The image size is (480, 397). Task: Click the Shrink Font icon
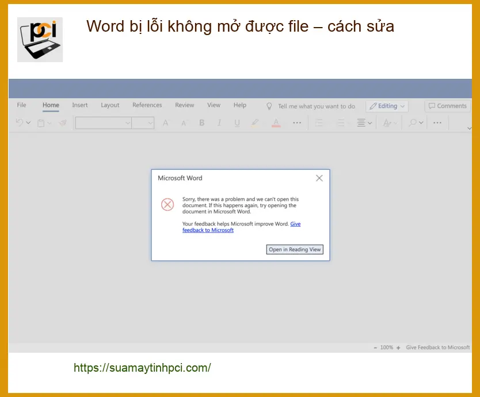tap(184, 123)
